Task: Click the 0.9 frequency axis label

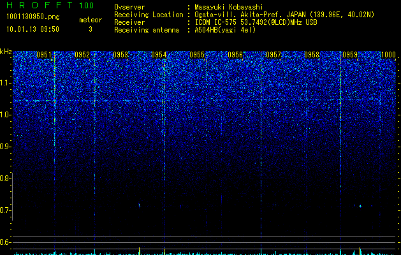Action: pyautogui.click(x=6, y=147)
